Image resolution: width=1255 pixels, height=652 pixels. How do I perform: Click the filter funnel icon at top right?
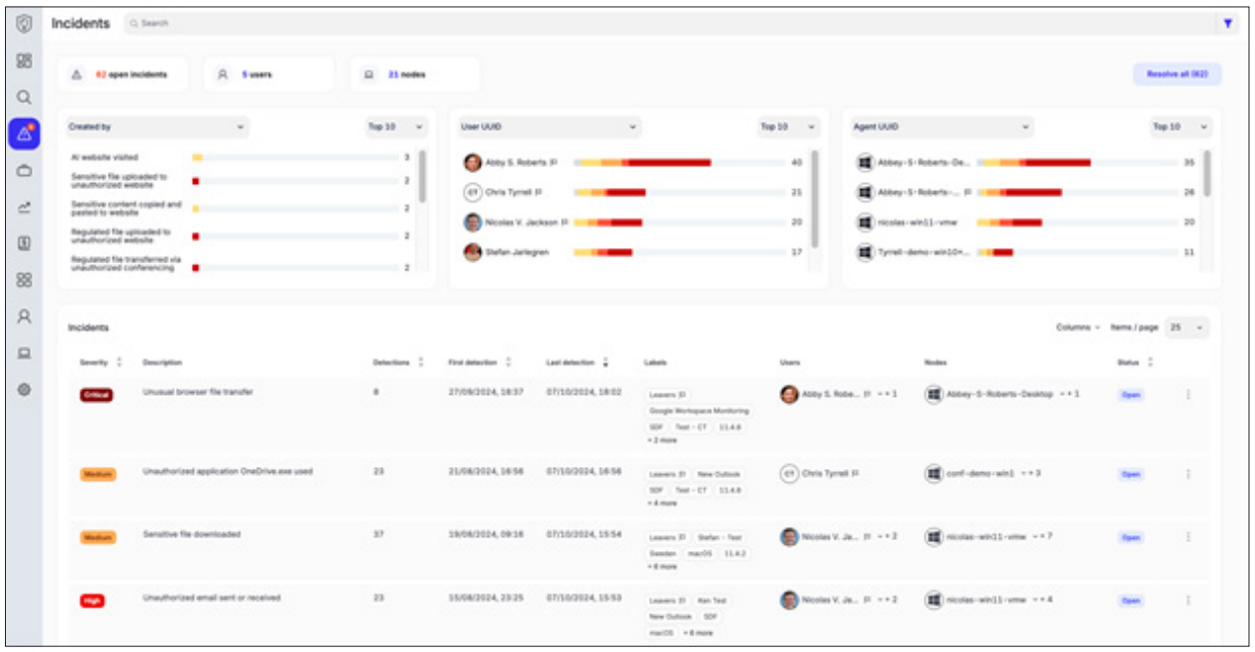click(1227, 24)
